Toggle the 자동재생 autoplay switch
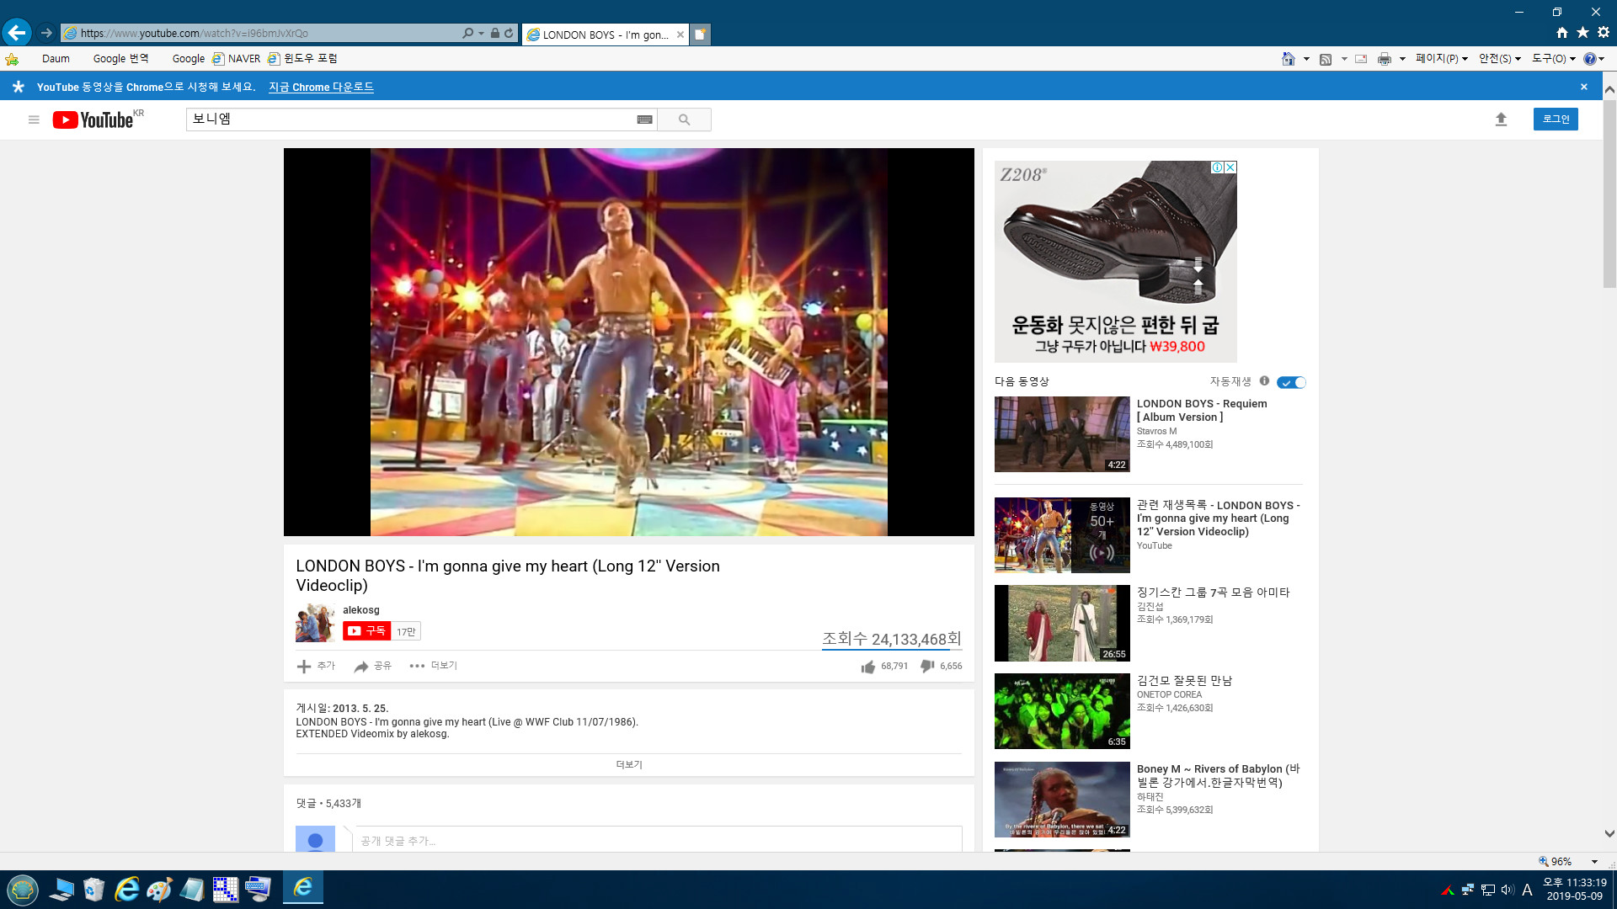This screenshot has height=909, width=1617. [1291, 382]
